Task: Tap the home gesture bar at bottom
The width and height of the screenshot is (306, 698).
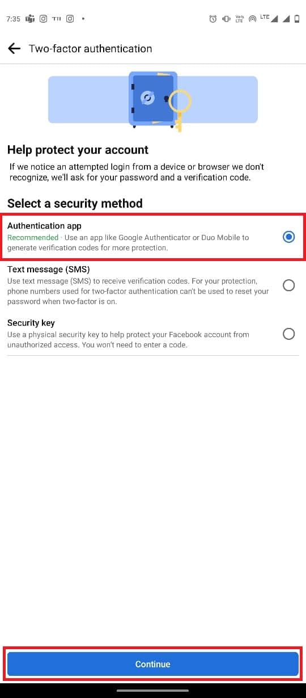Action: pos(152,690)
